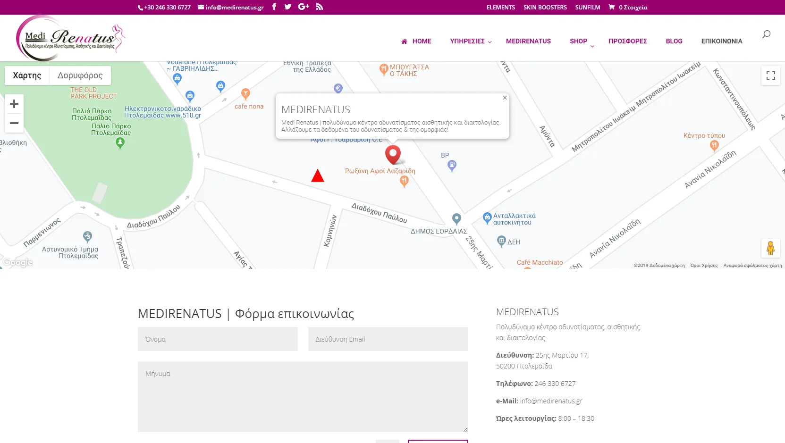Click the ΔΕΗ map pin
Viewport: 785px width, 443px height.
point(501,242)
